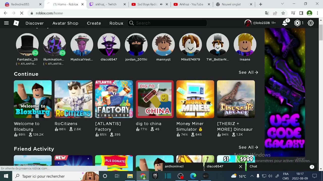This screenshot has height=181, width=323.
Task: Open friend jordan_2011hi's avatar
Action: click(x=136, y=44)
